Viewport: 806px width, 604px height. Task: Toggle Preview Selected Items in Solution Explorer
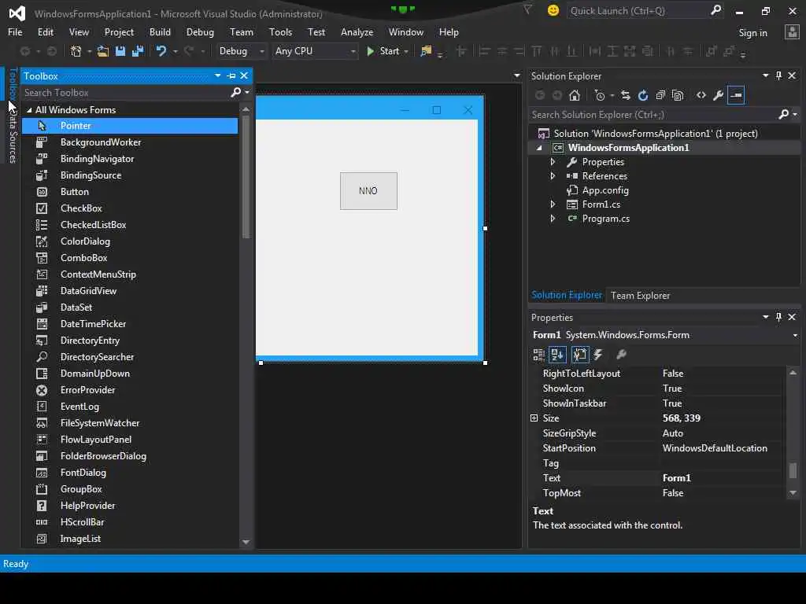[x=736, y=95]
